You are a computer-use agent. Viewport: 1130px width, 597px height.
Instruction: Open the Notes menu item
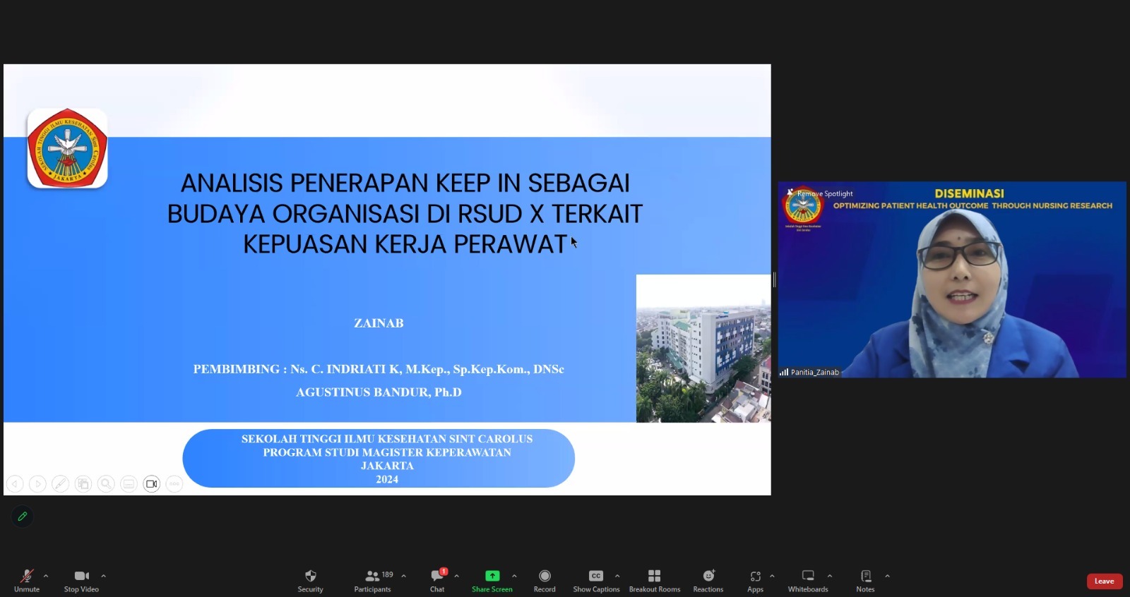point(865,581)
